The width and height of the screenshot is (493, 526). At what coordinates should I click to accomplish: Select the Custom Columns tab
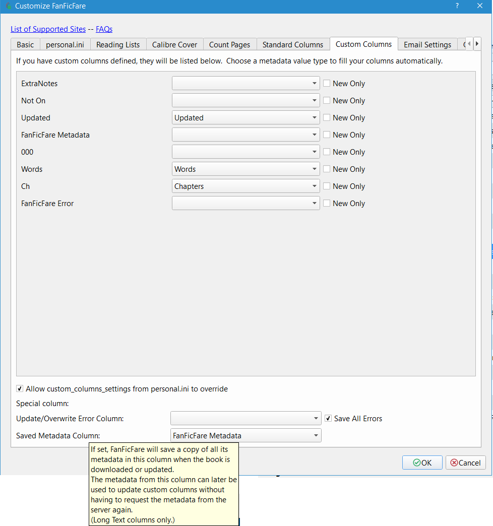(x=364, y=44)
